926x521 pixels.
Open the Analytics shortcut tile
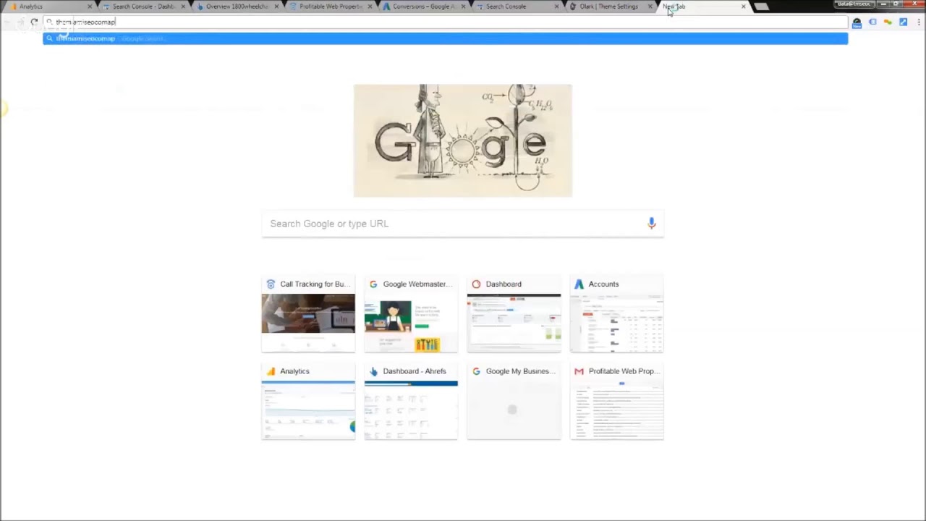click(308, 402)
